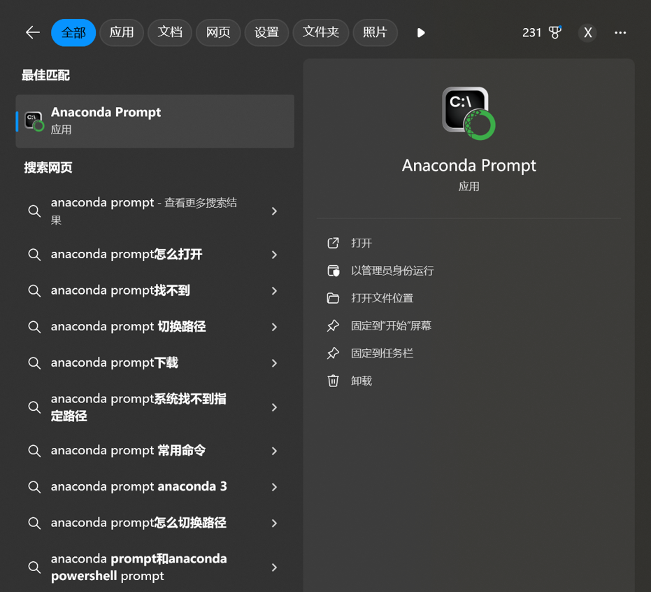
Task: Choose 打开文件位置
Action: coord(382,298)
